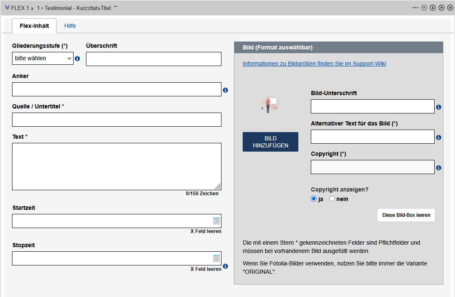
Task: Collapse the FLEX 1 panel chevron
Action: click(7, 7)
